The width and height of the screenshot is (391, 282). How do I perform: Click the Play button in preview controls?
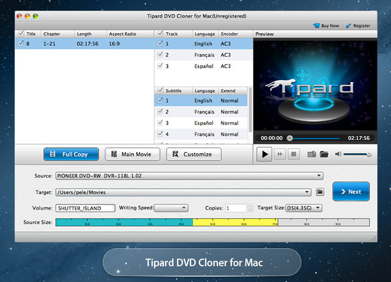click(264, 154)
